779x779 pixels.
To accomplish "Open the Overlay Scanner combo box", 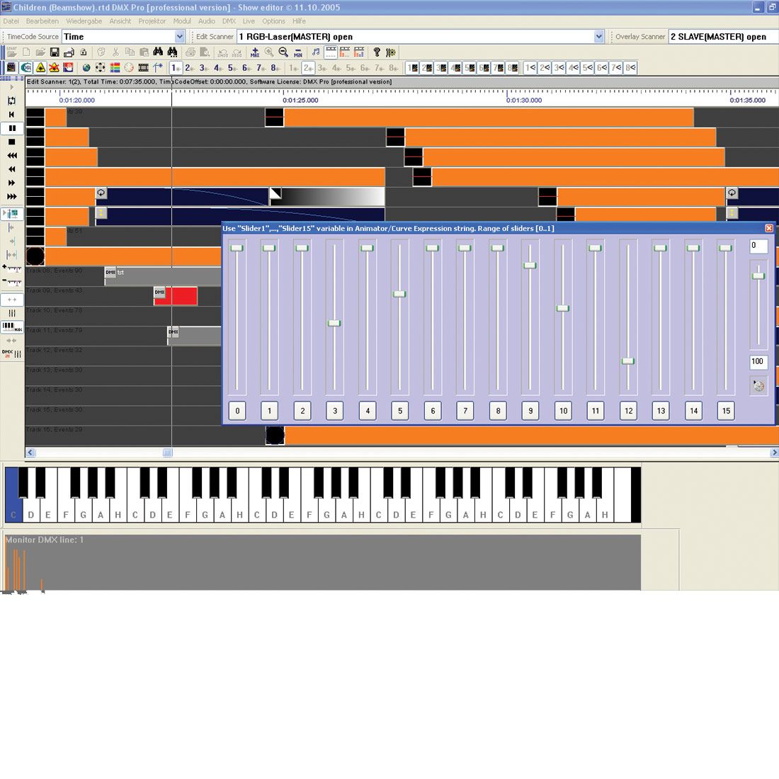I will tap(722, 37).
